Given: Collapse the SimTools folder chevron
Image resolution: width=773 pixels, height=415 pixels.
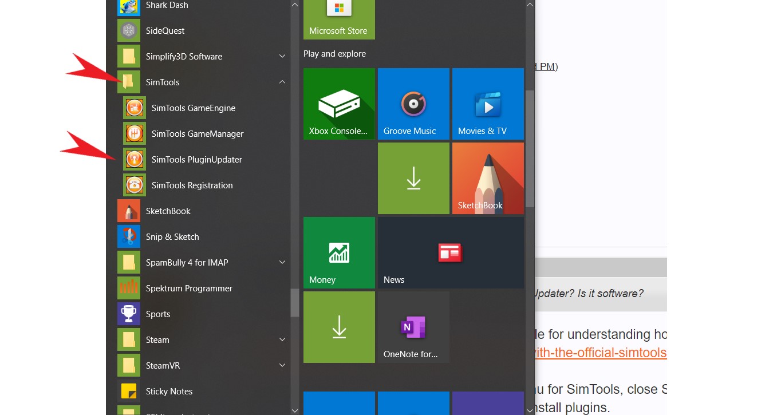Looking at the screenshot, I should click(x=282, y=82).
